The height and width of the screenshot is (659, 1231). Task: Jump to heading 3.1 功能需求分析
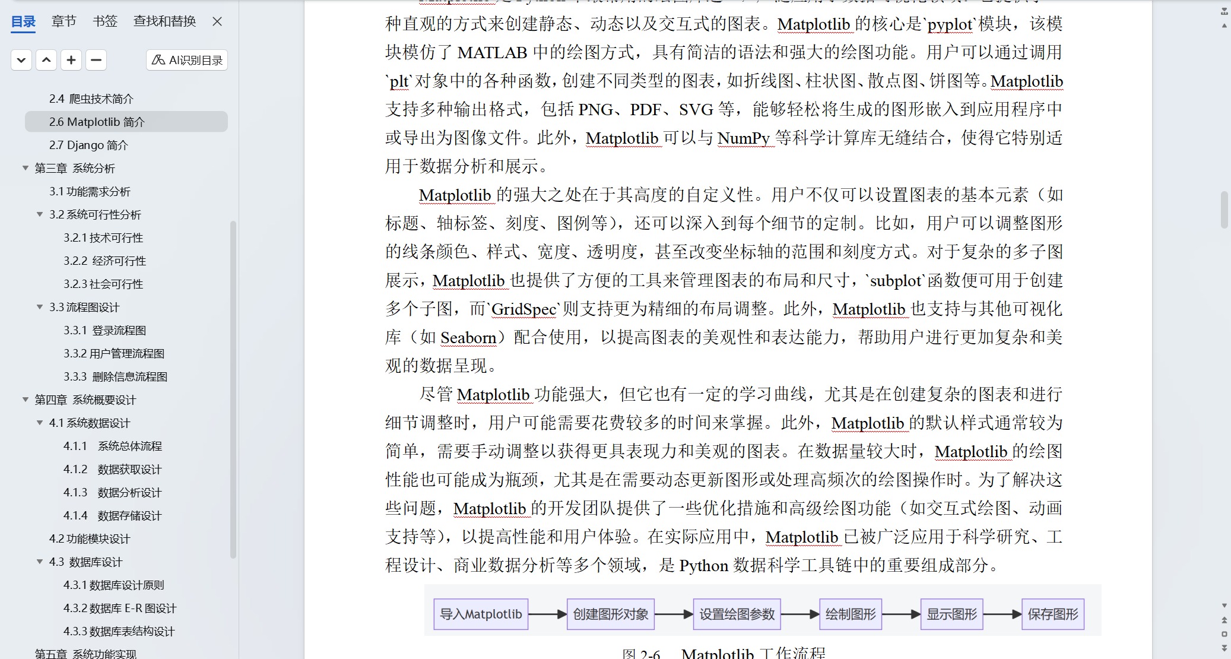coord(90,191)
